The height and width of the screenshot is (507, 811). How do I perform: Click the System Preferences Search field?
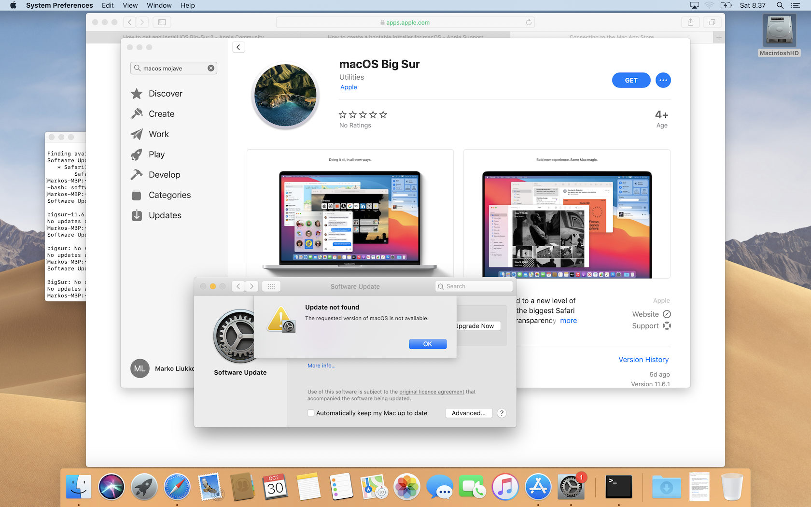point(474,286)
